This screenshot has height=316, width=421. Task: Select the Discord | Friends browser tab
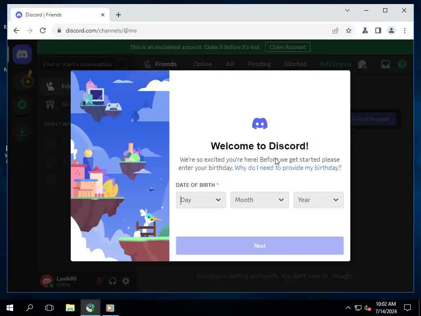pyautogui.click(x=59, y=15)
